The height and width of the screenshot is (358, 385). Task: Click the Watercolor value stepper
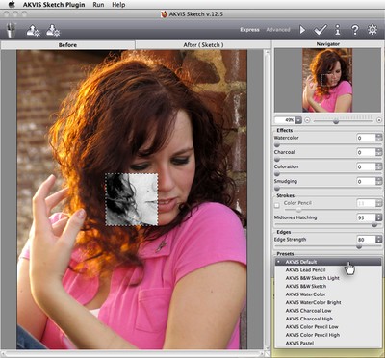379,138
